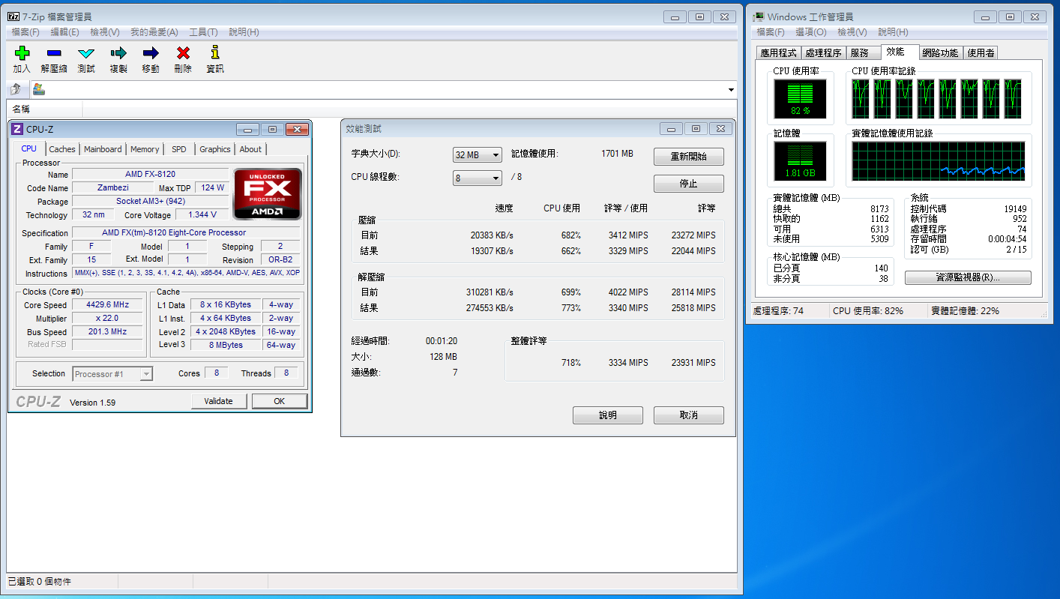Image resolution: width=1060 pixels, height=599 pixels.
Task: Switch to the 網路功能 tab in Task Manager
Action: pos(940,53)
